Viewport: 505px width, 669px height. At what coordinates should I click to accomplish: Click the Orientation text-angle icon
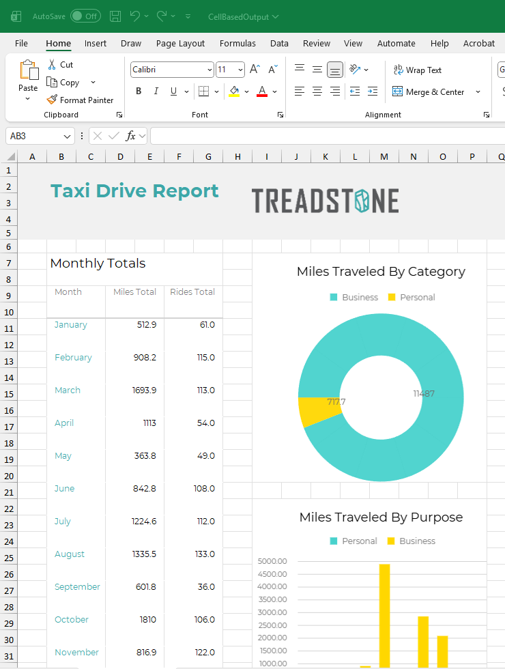coord(354,70)
